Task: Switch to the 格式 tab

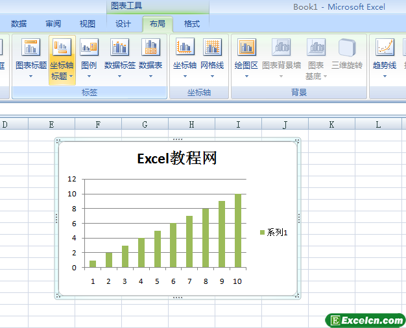Action: click(x=192, y=24)
